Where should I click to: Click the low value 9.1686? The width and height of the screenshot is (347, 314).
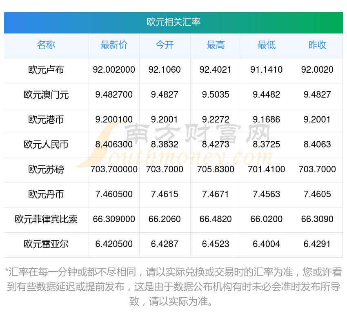tap(267, 120)
